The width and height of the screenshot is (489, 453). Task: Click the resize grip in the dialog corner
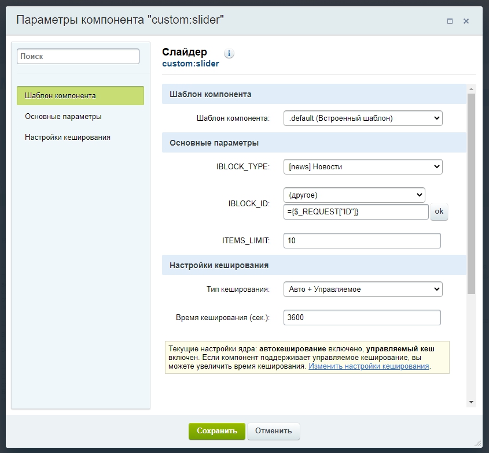coord(478,443)
